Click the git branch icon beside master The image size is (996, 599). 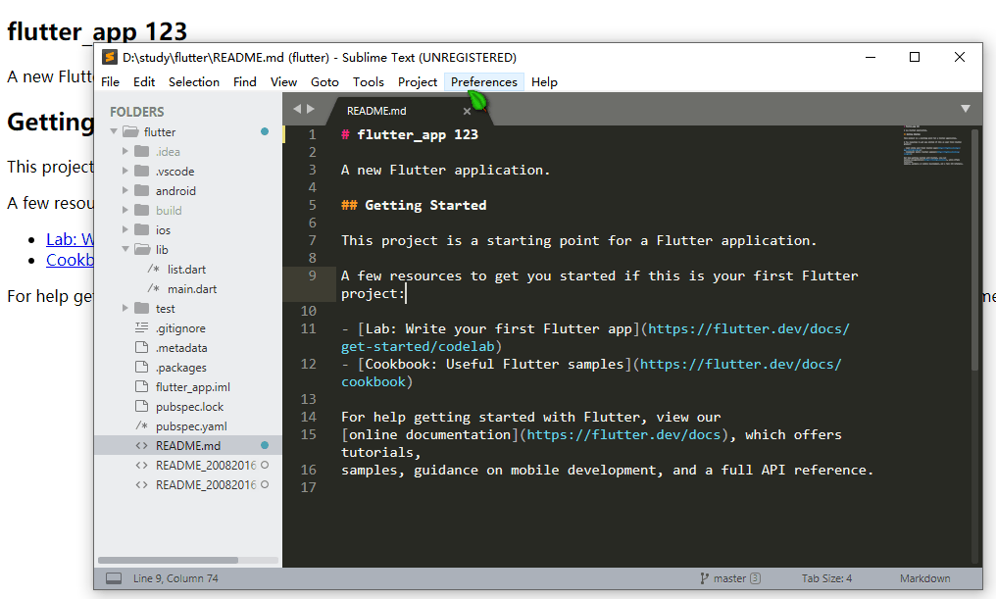pos(704,578)
